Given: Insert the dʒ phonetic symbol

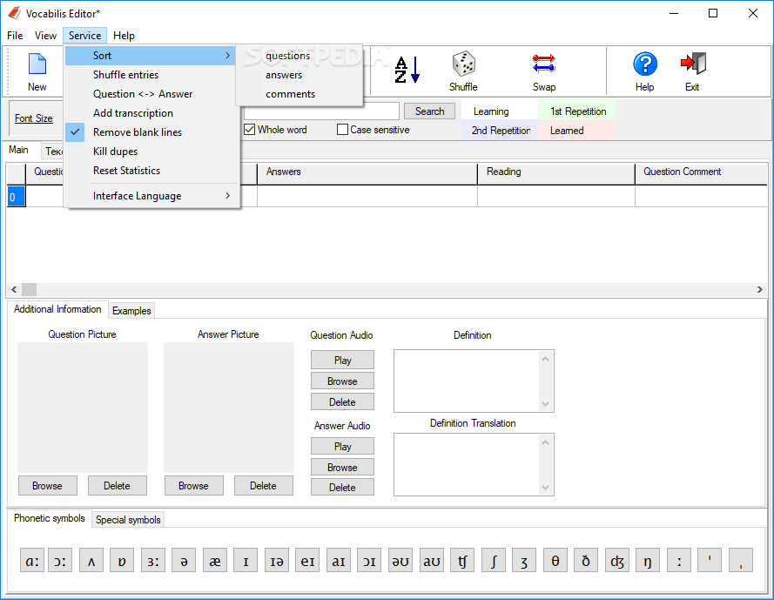Looking at the screenshot, I should click(x=617, y=560).
